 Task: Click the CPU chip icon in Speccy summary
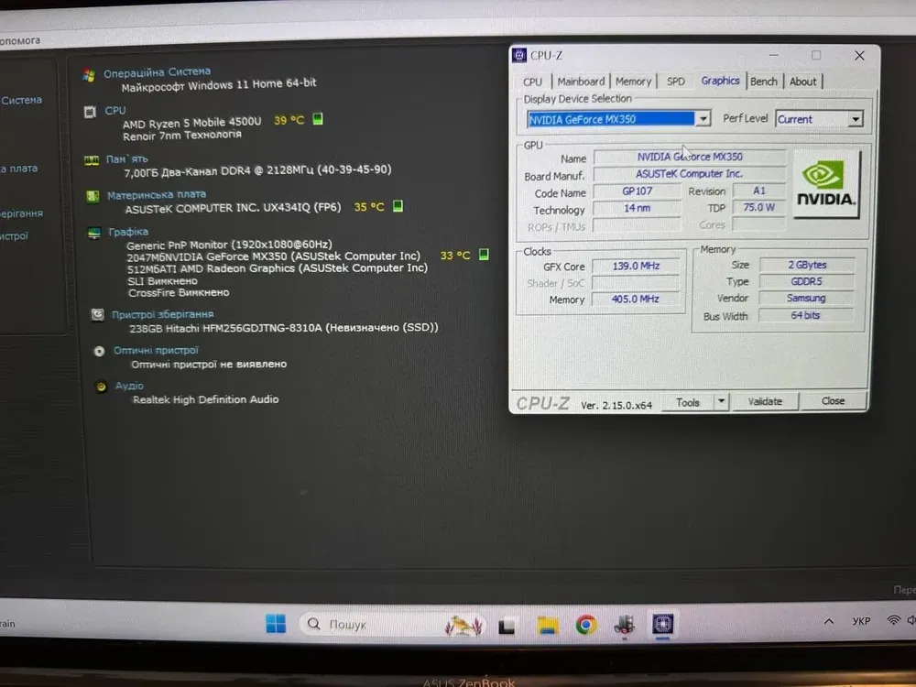click(90, 112)
